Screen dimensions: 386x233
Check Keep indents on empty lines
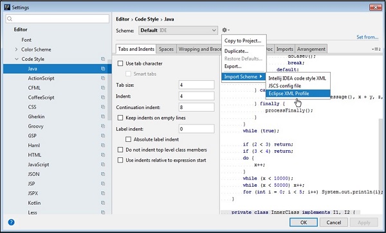click(x=120, y=118)
